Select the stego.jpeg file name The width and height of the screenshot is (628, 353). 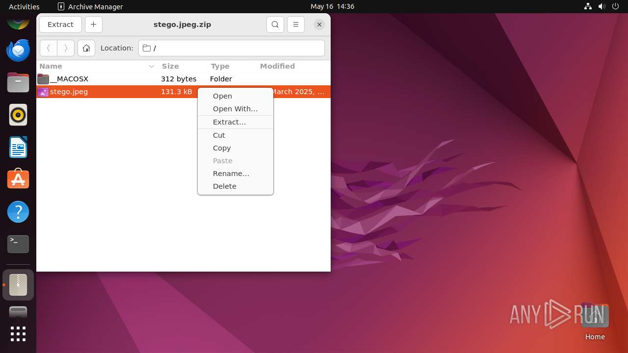(69, 92)
